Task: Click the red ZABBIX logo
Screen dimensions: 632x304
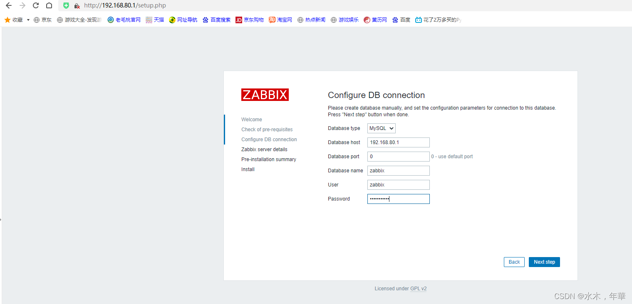Action: coord(265,95)
